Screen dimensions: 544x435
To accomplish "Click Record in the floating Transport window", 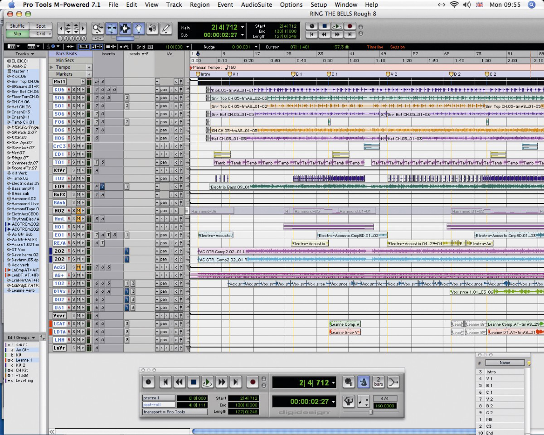I will [253, 382].
